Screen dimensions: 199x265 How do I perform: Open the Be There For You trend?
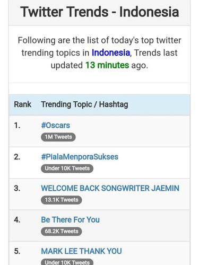coord(70,220)
